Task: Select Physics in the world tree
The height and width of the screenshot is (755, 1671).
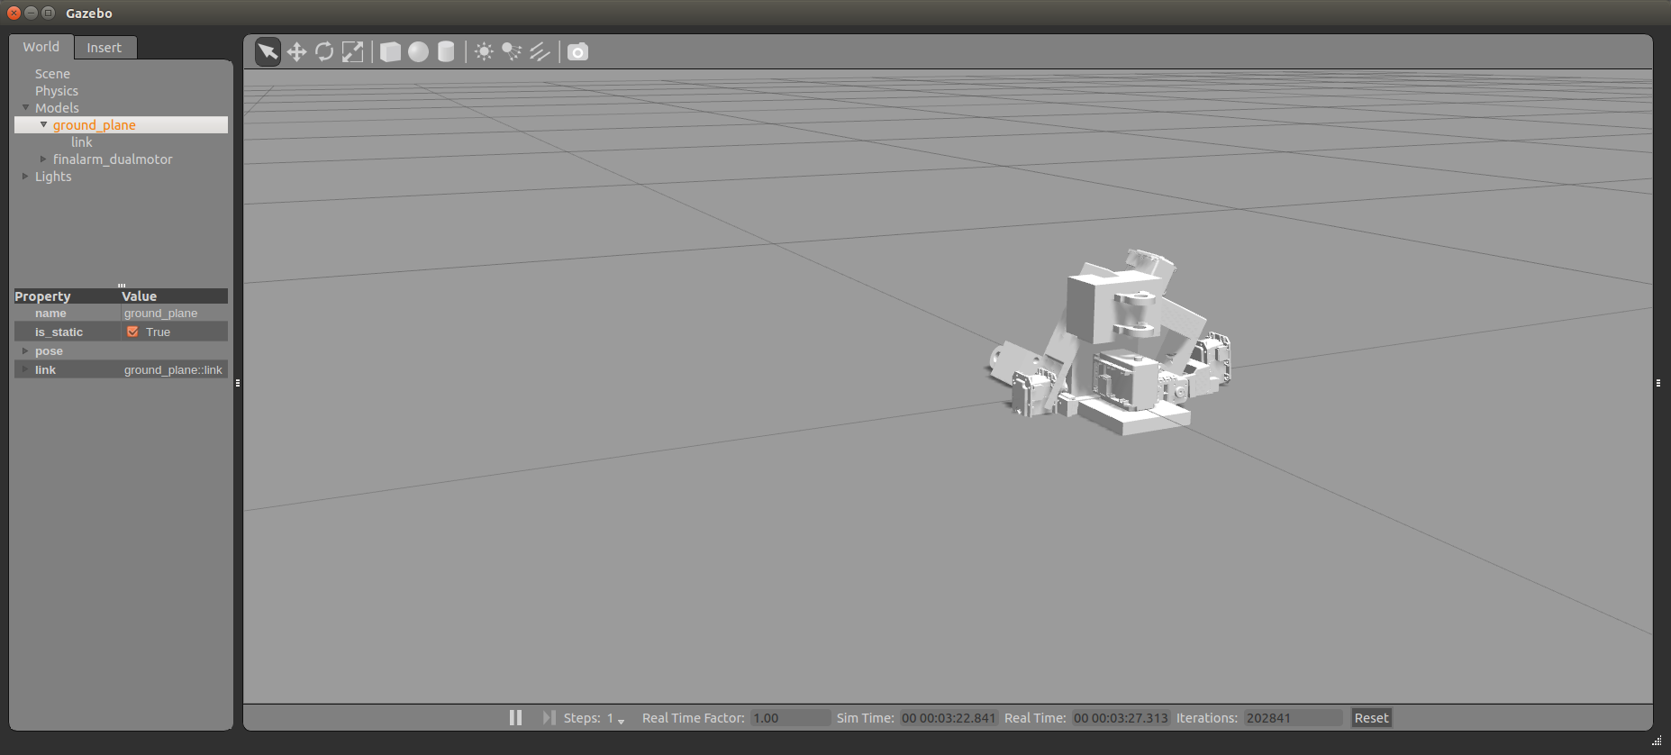Action: coord(57,91)
